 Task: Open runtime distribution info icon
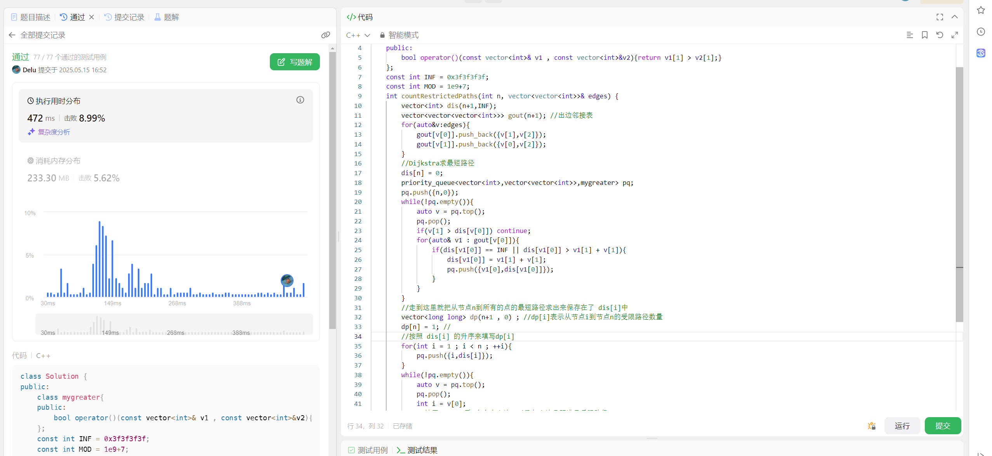pos(300,100)
